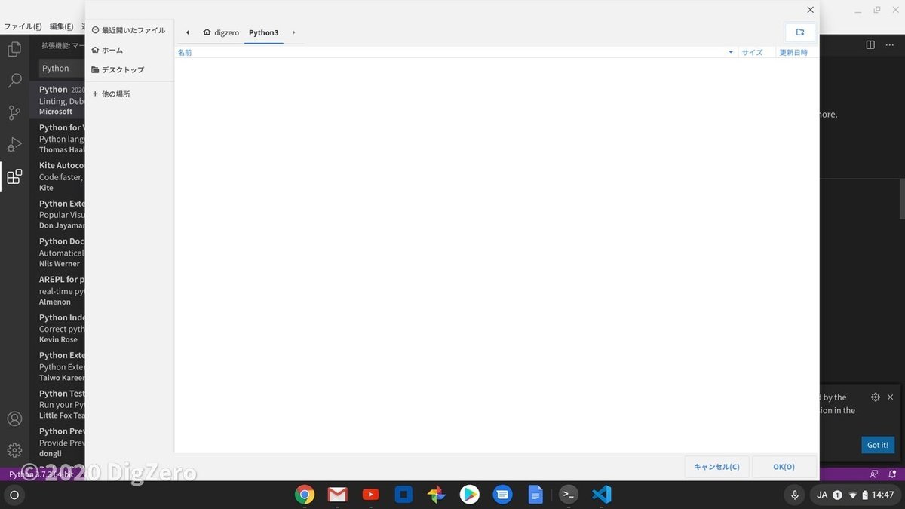The height and width of the screenshot is (509, 905).
Task: Open the Search icon in activity bar
Action: [14, 81]
